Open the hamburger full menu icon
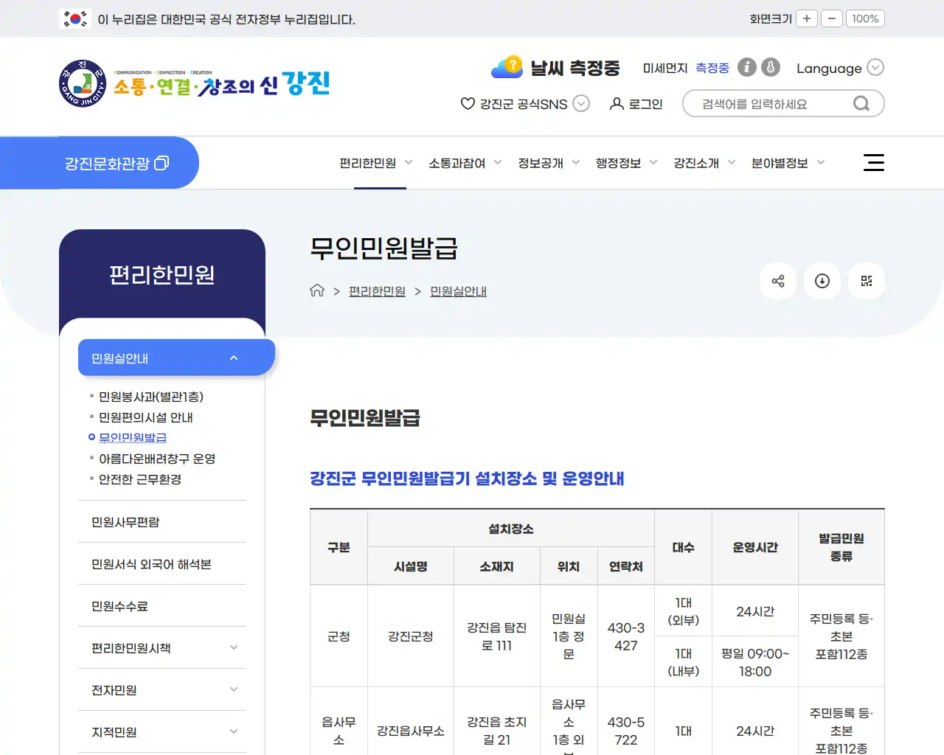Viewport: 944px width, 755px height. [874, 163]
